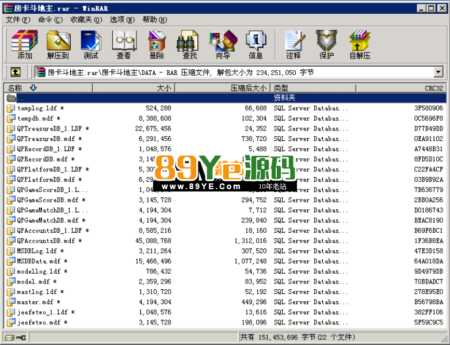This screenshot has height=345, width=450.
Task: Run the Test (测试) archive tool
Action: pyautogui.click(x=91, y=44)
